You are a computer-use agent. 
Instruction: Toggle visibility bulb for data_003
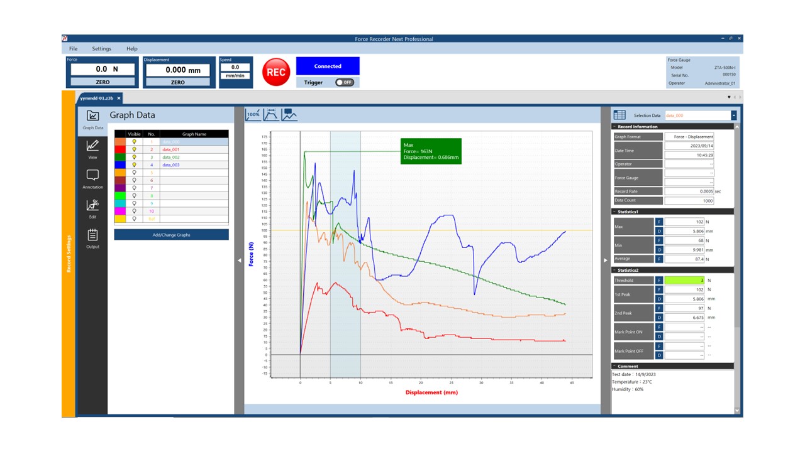point(134,164)
